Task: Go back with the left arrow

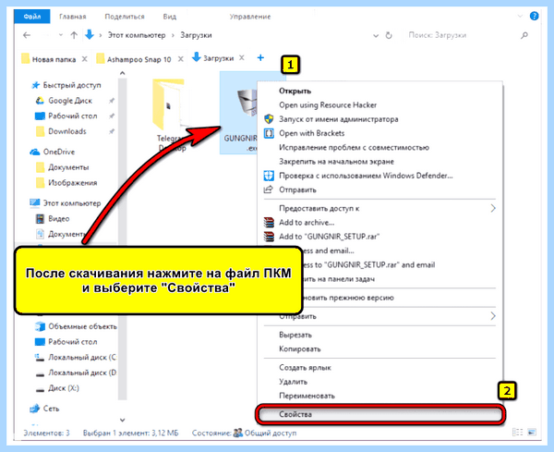Action: (x=27, y=35)
